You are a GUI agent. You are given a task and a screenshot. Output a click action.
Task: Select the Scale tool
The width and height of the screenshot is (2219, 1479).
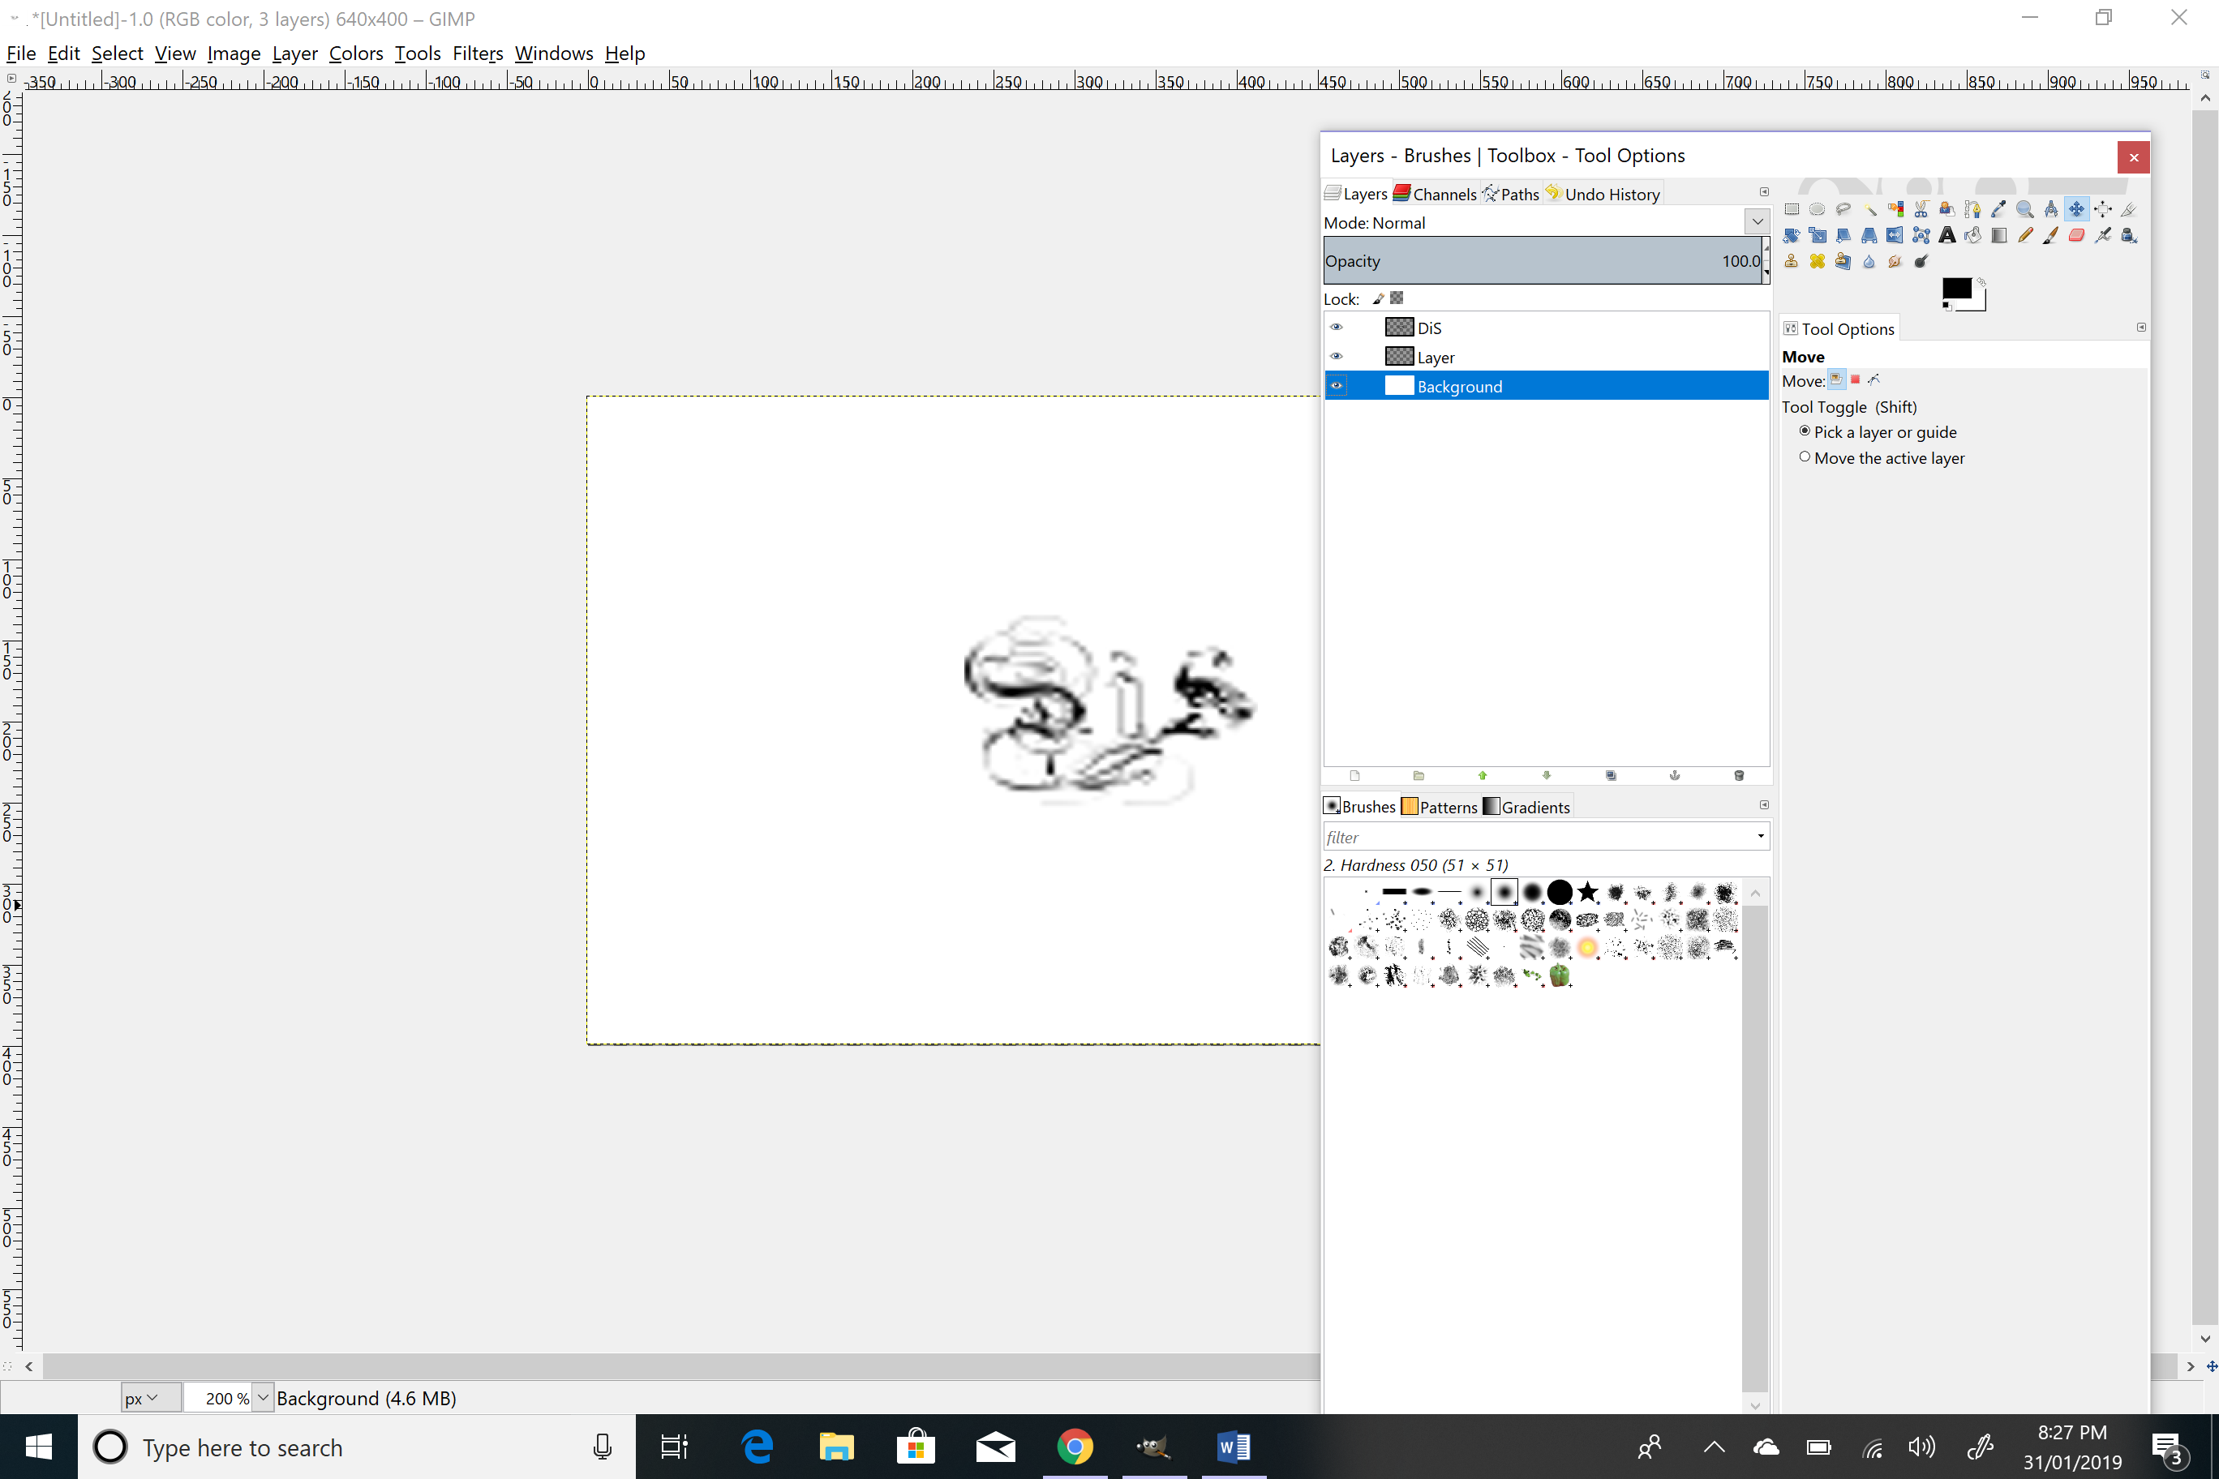1817,235
